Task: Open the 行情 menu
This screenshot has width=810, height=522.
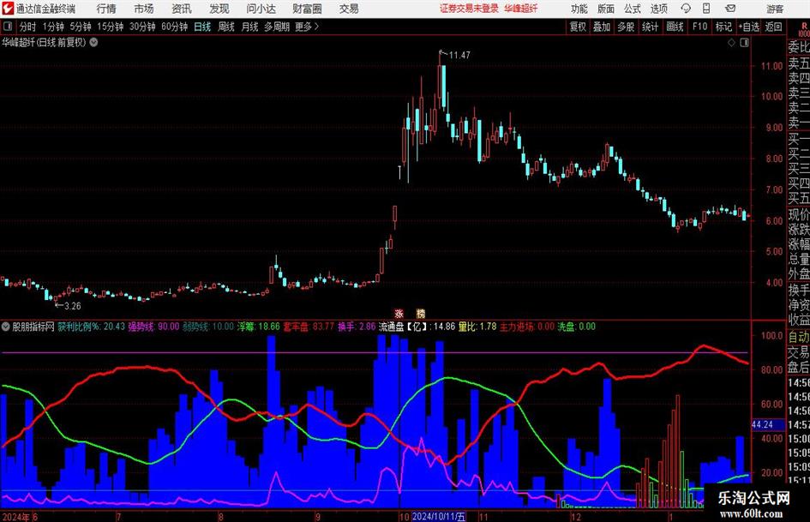Action: point(106,9)
